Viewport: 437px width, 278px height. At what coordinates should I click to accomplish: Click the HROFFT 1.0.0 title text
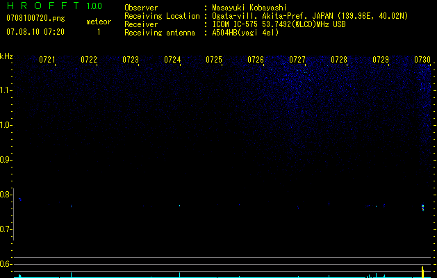pyautogui.click(x=54, y=6)
